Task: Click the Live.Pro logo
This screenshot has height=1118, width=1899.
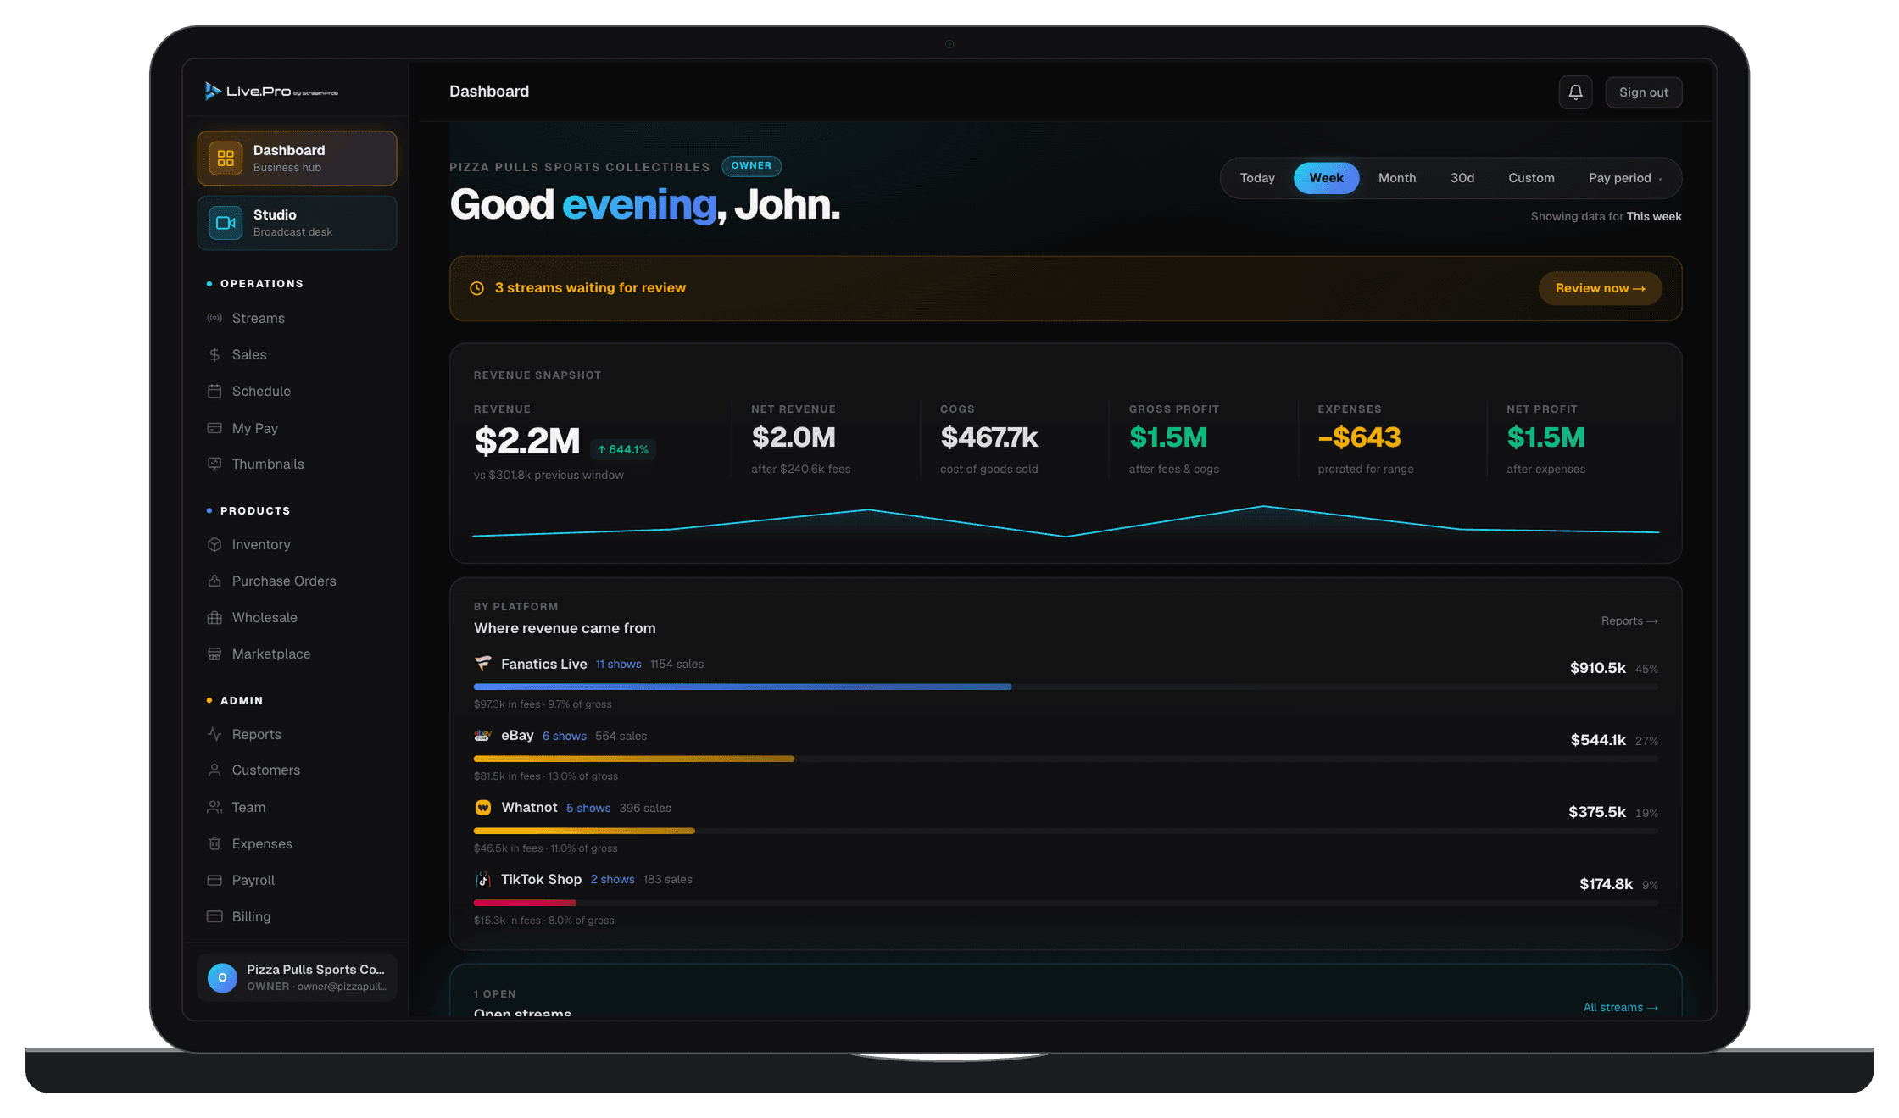Action: click(x=271, y=91)
